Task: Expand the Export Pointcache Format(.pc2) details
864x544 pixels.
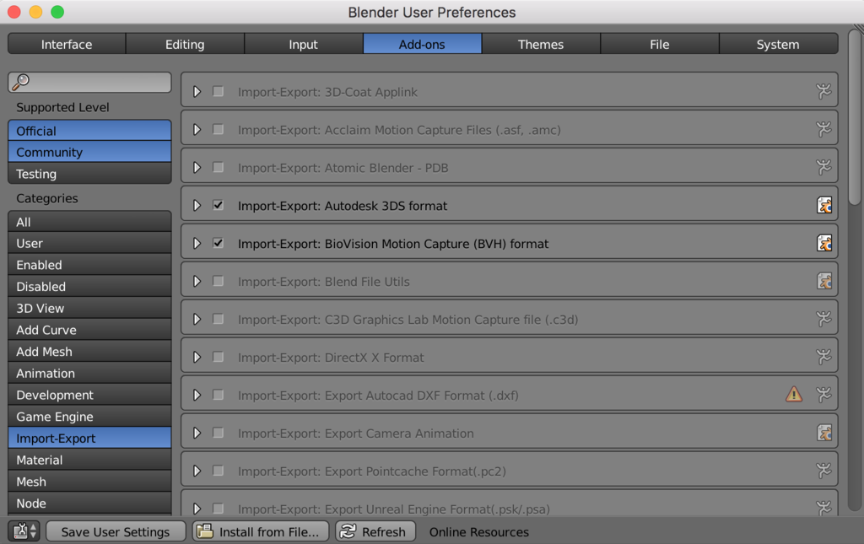Action: pos(197,471)
